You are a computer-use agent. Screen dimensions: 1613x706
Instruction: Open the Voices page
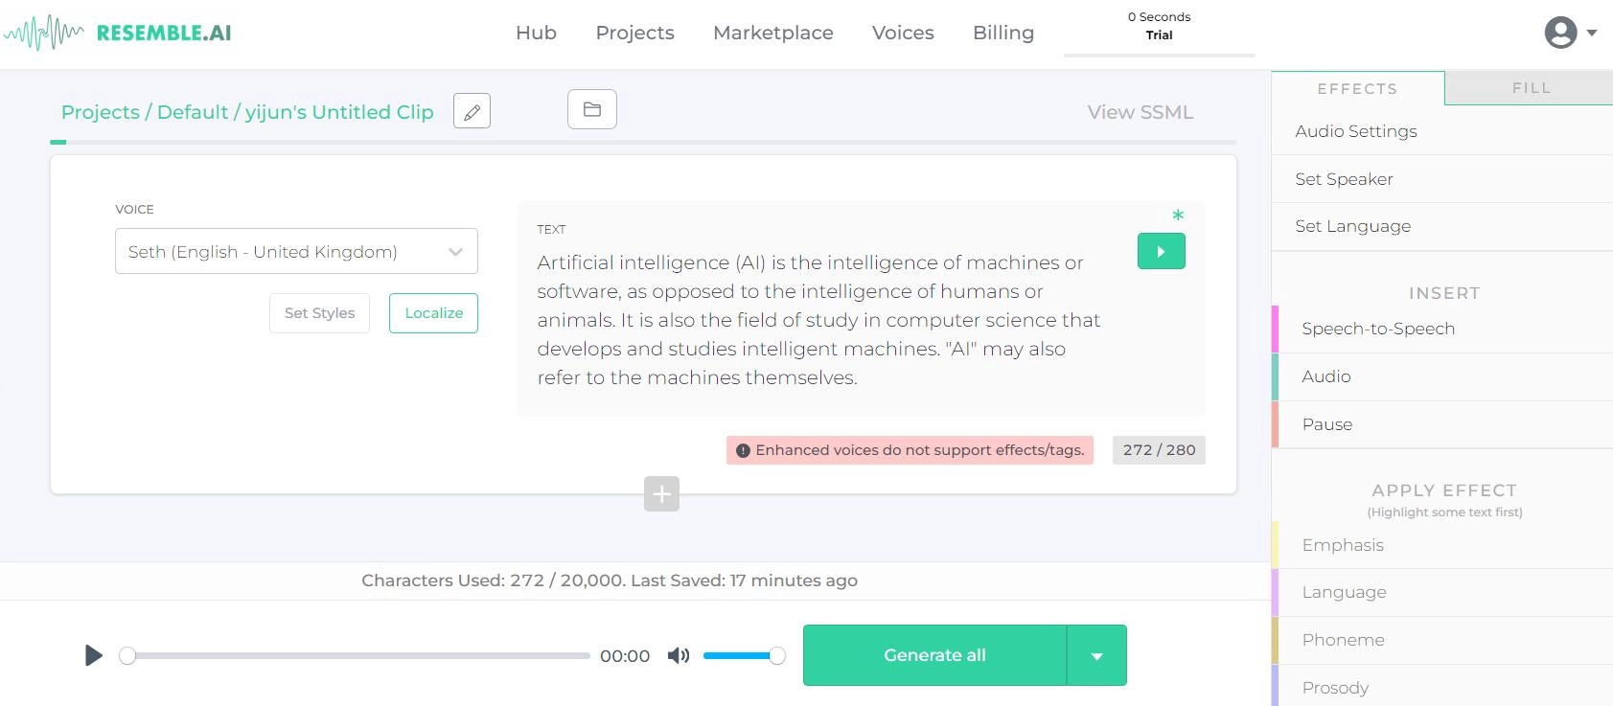[903, 33]
